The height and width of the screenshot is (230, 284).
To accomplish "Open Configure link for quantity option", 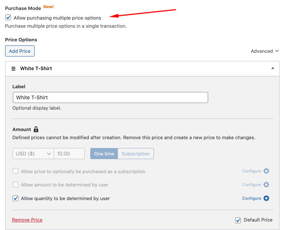I will coord(252,198).
